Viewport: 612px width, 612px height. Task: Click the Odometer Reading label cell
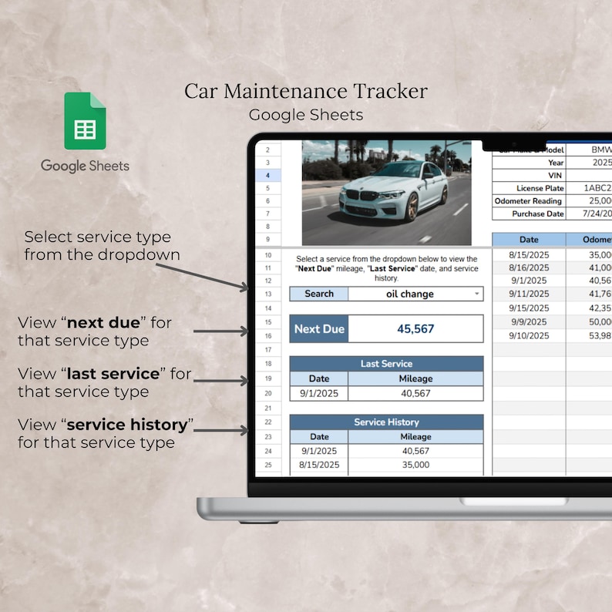click(x=529, y=201)
